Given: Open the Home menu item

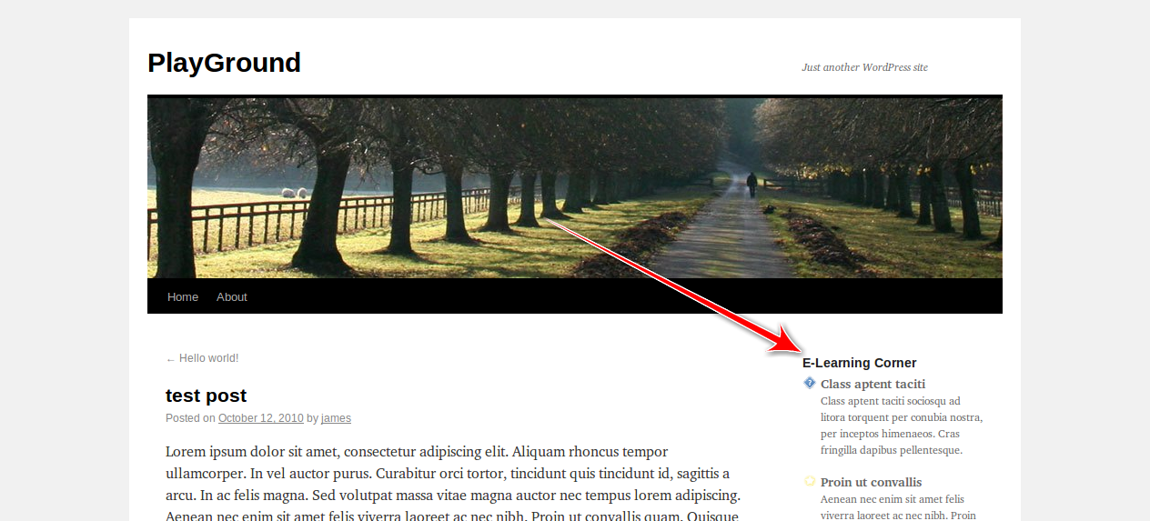Looking at the screenshot, I should coord(183,297).
